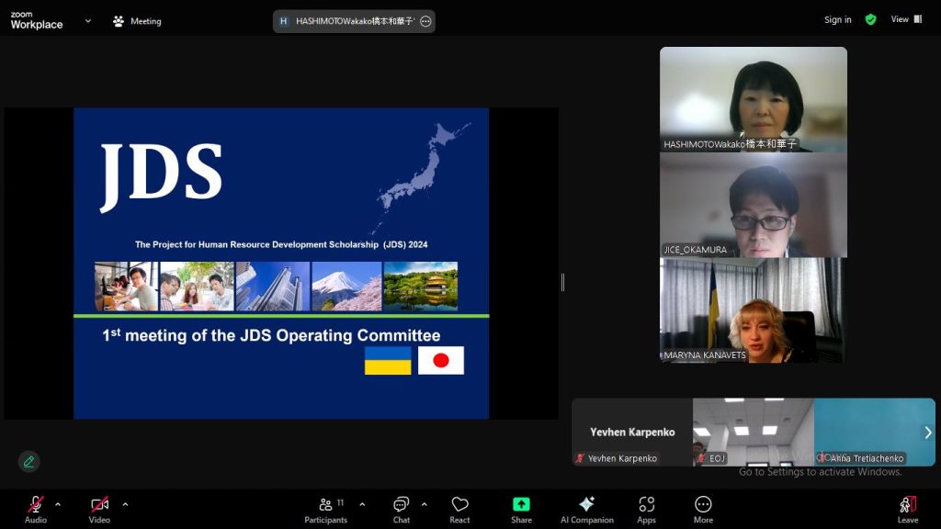Expand the Participants options caret
Viewport: 941px width, 529px height.
point(362,504)
